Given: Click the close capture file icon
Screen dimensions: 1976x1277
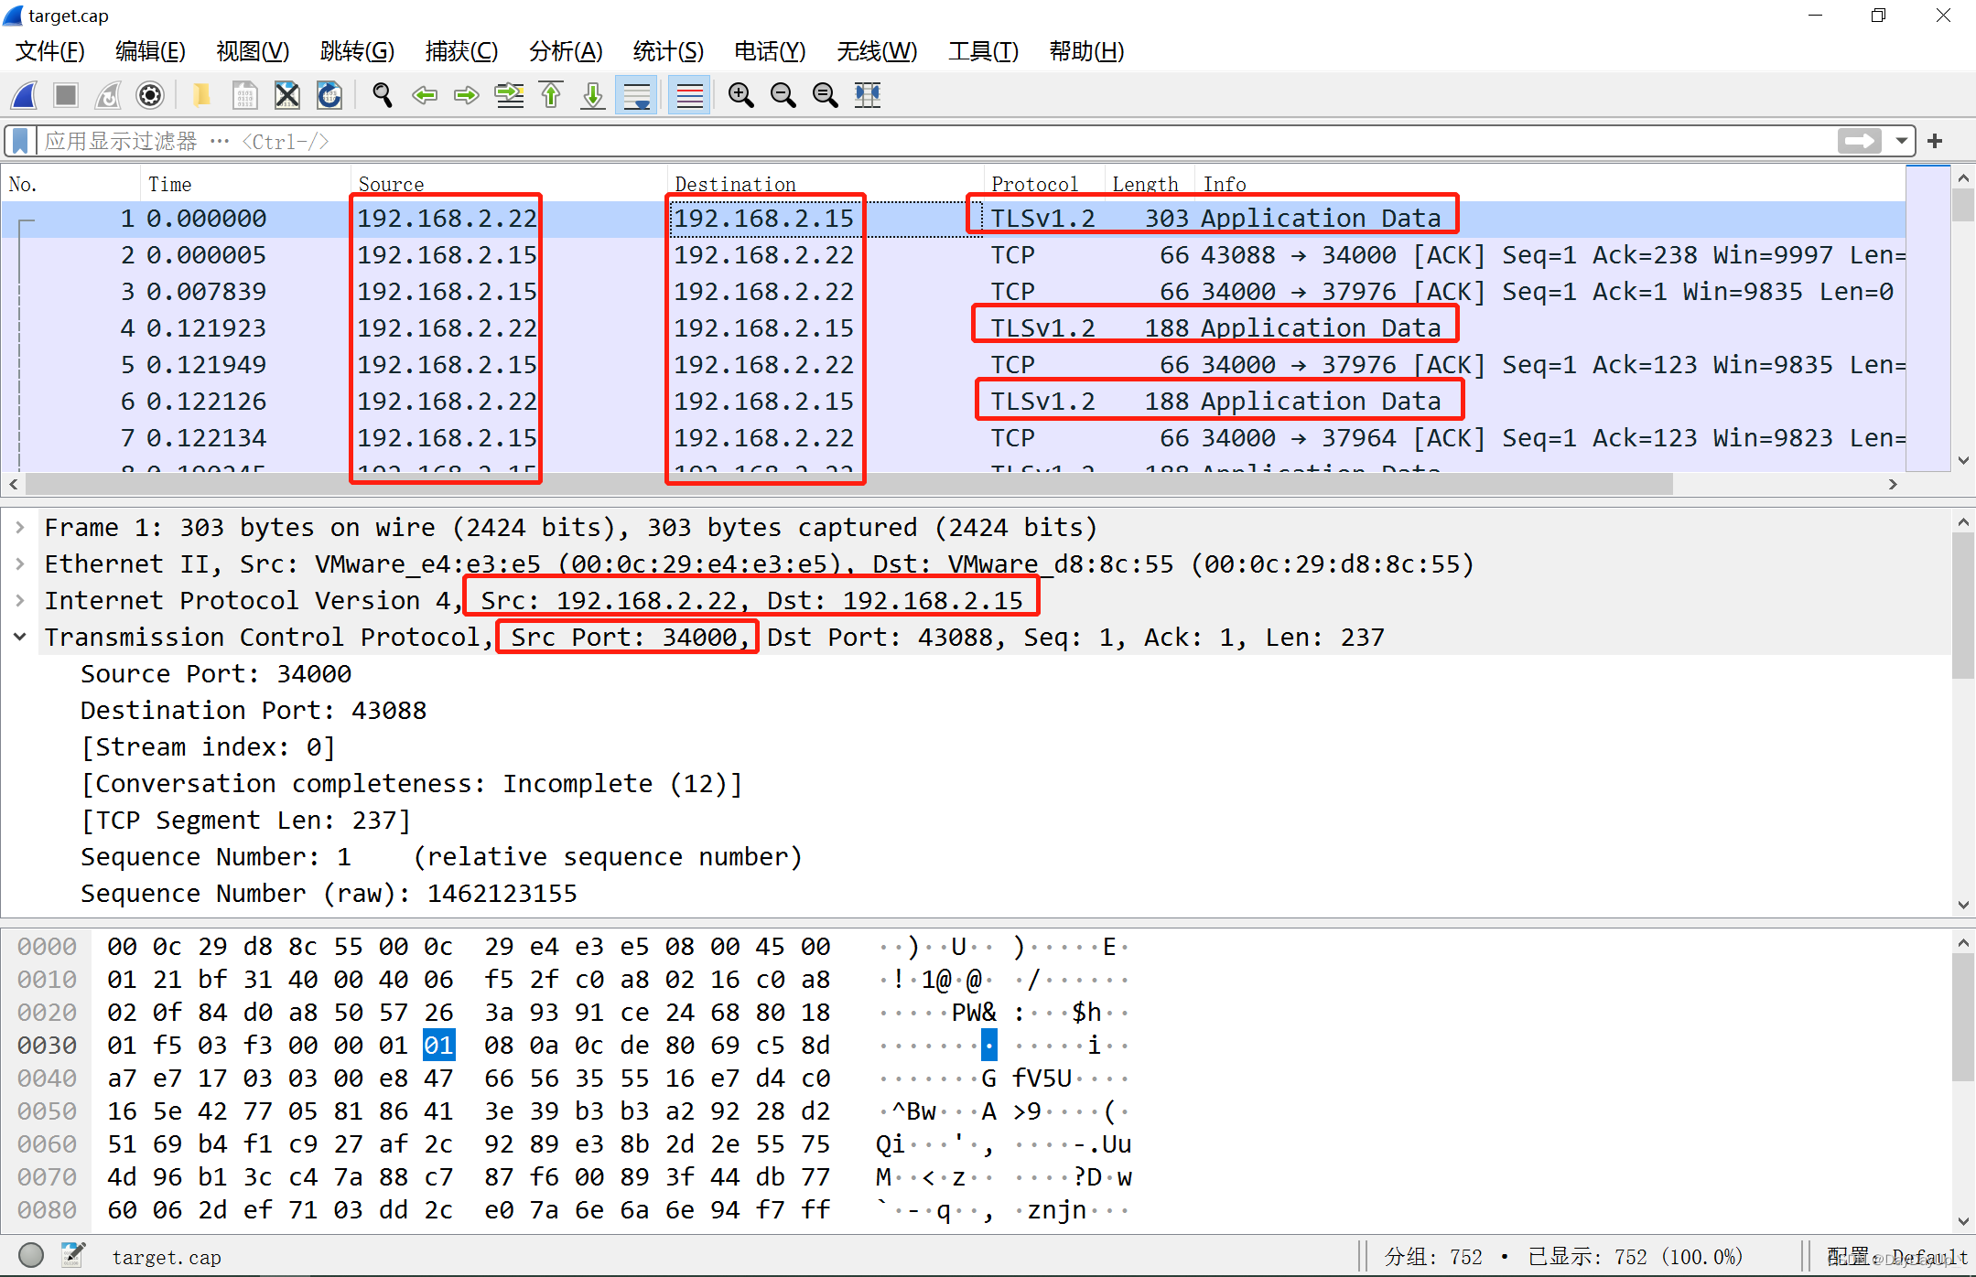Looking at the screenshot, I should coord(287,95).
